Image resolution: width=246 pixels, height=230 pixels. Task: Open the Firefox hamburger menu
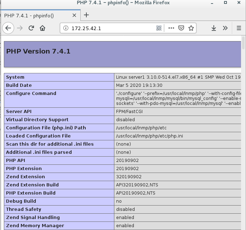(239, 28)
